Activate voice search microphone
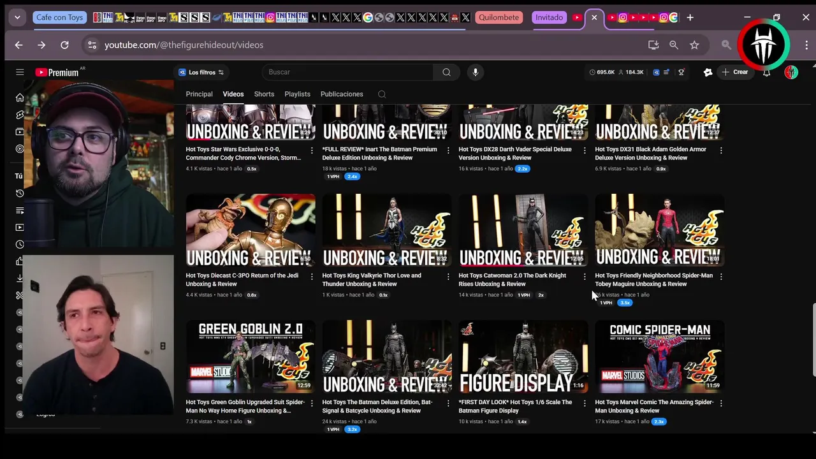The height and width of the screenshot is (459, 816). (x=475, y=72)
